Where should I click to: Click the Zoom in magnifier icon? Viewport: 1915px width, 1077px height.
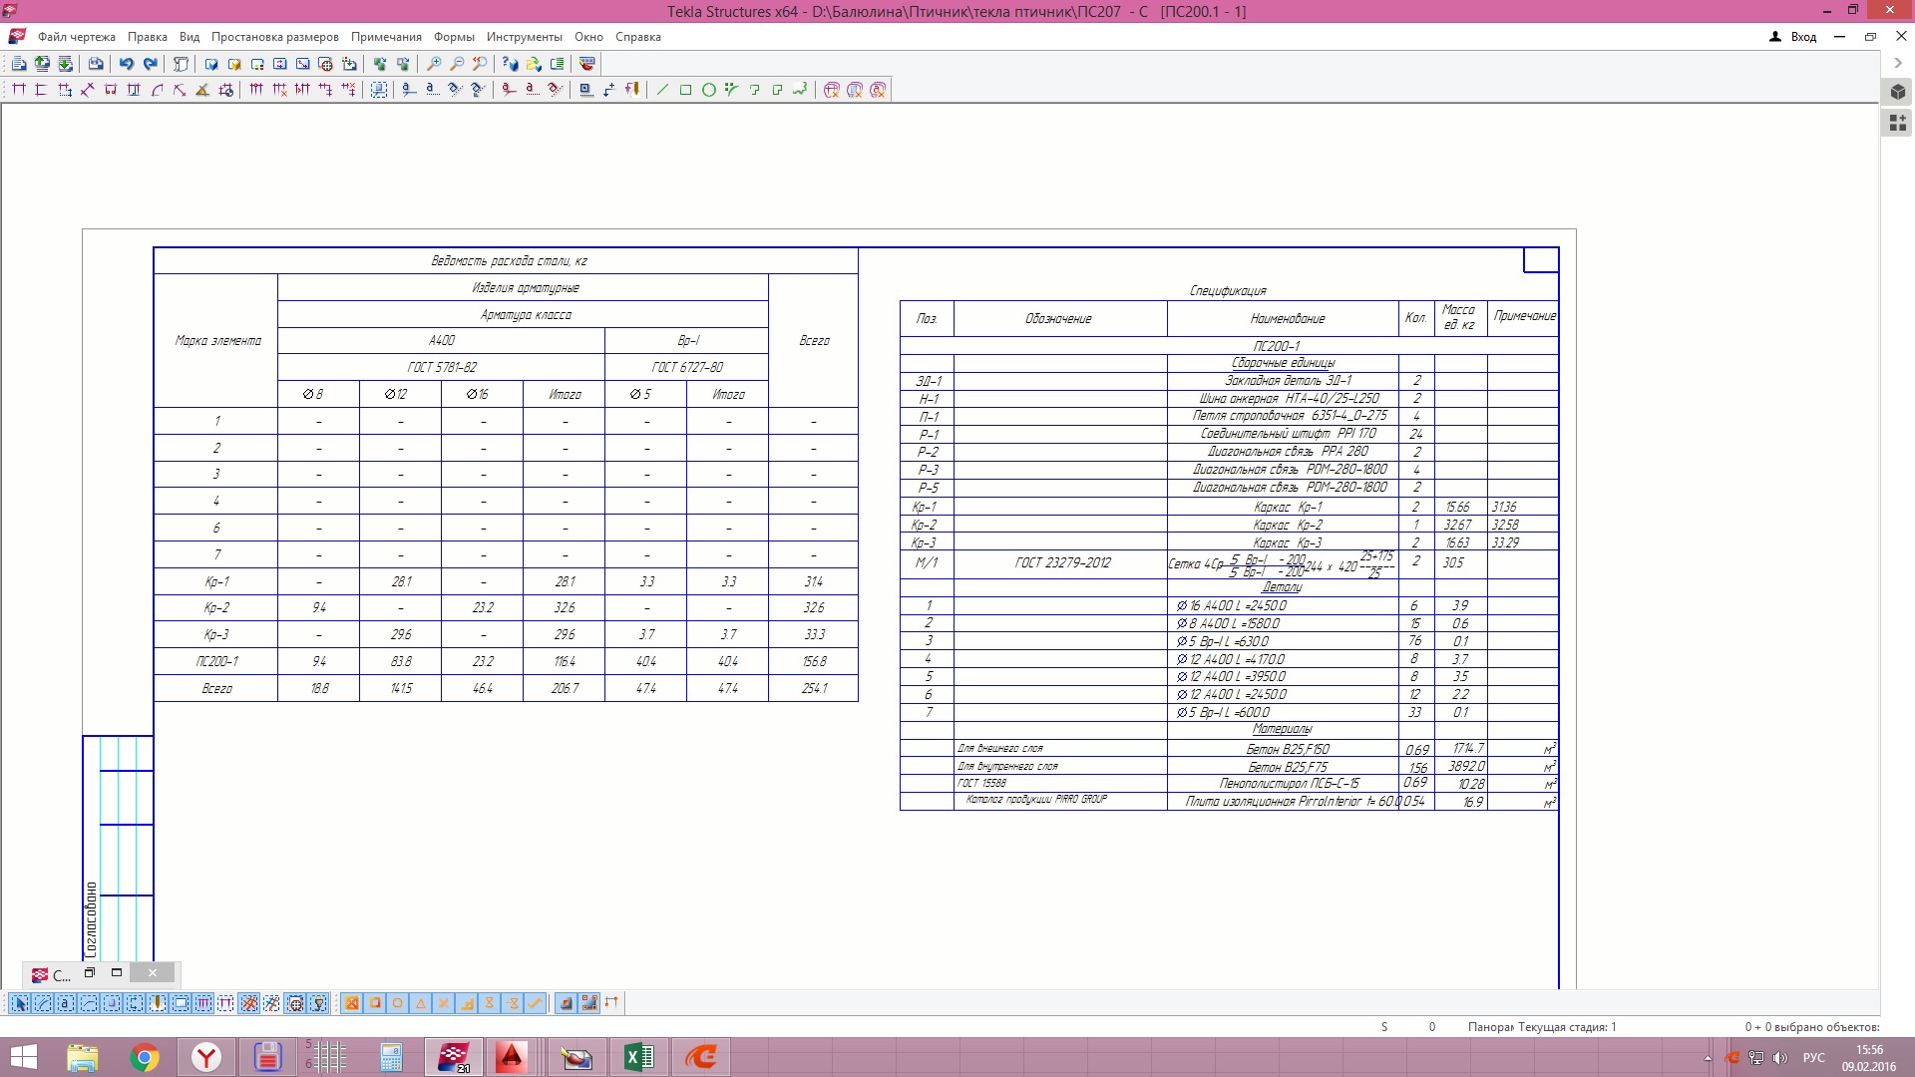(x=434, y=64)
